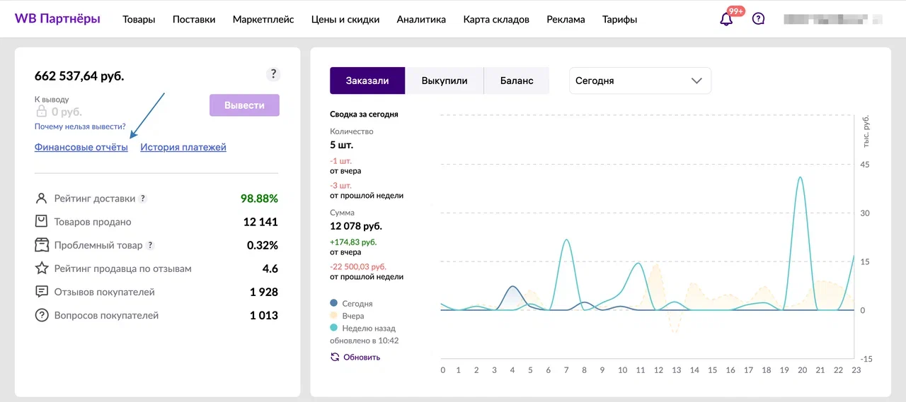Image resolution: width=906 pixels, height=402 pixels.
Task: Open the notifications bell icon
Action: [726, 19]
